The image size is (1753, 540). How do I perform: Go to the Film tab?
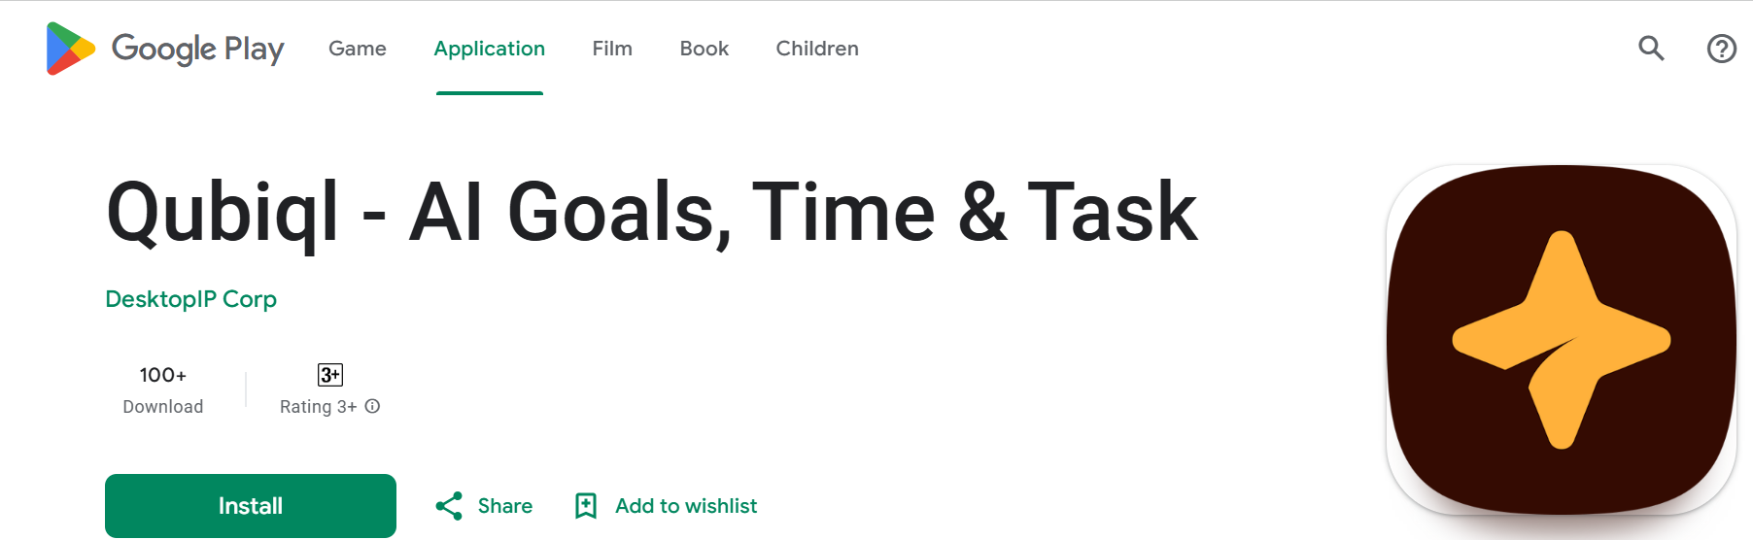(612, 49)
